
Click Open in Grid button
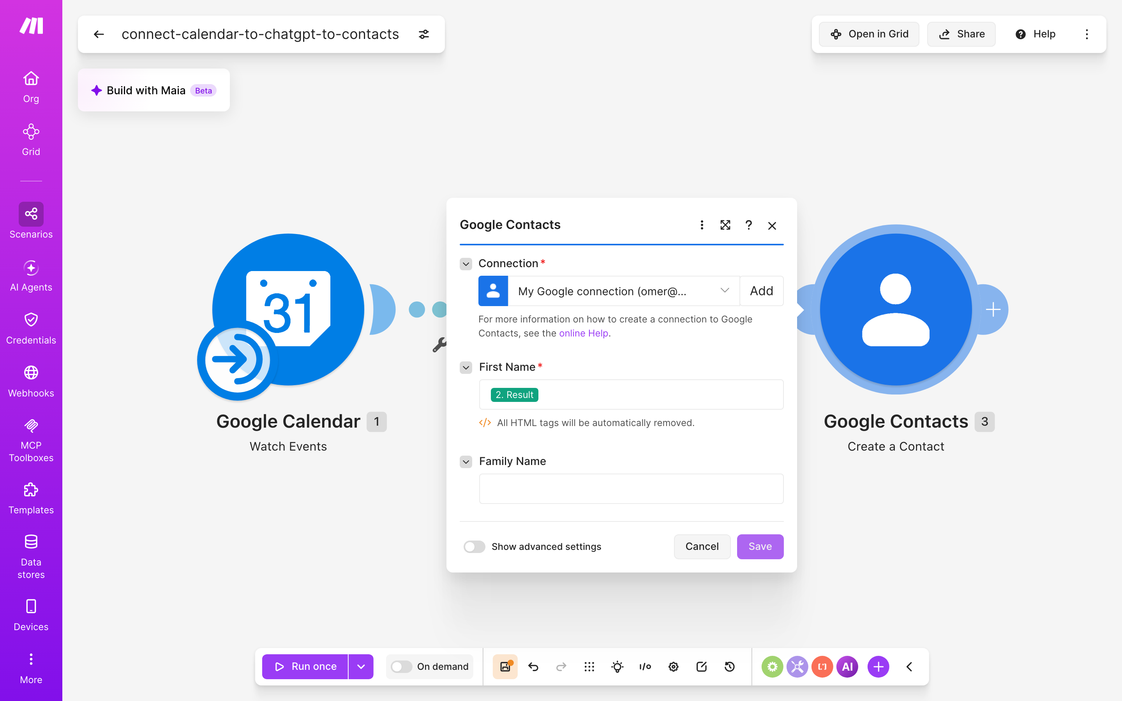pos(869,34)
